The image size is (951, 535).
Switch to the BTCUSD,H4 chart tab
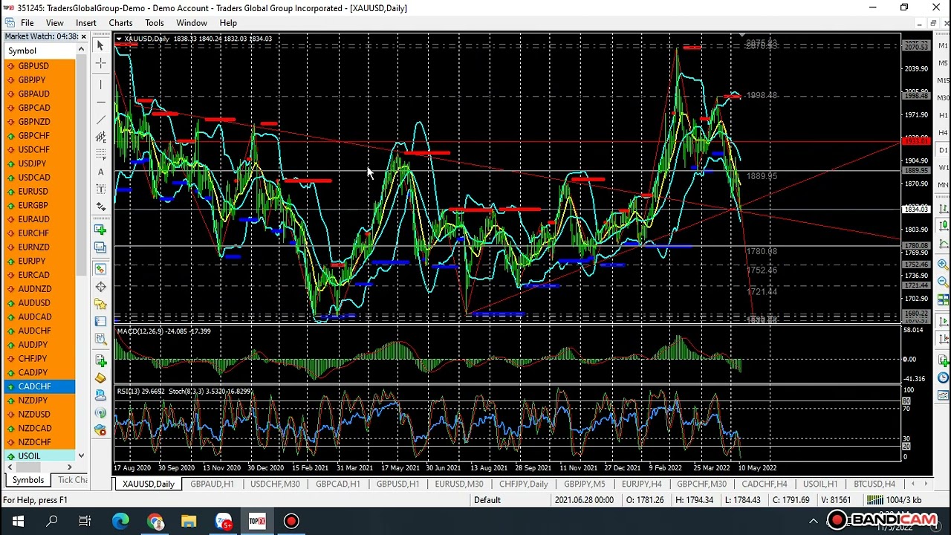pos(874,484)
